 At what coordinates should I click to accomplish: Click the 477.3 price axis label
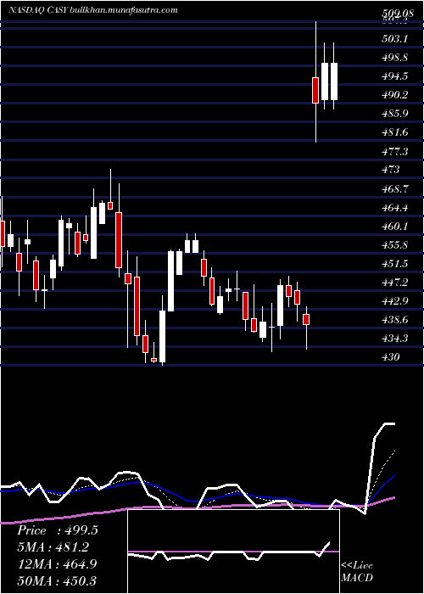pos(394,152)
